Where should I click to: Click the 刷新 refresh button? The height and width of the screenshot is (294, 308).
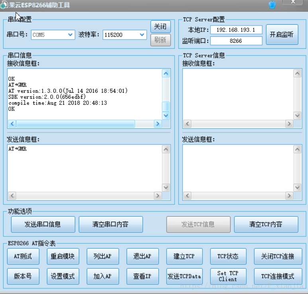click(x=161, y=40)
